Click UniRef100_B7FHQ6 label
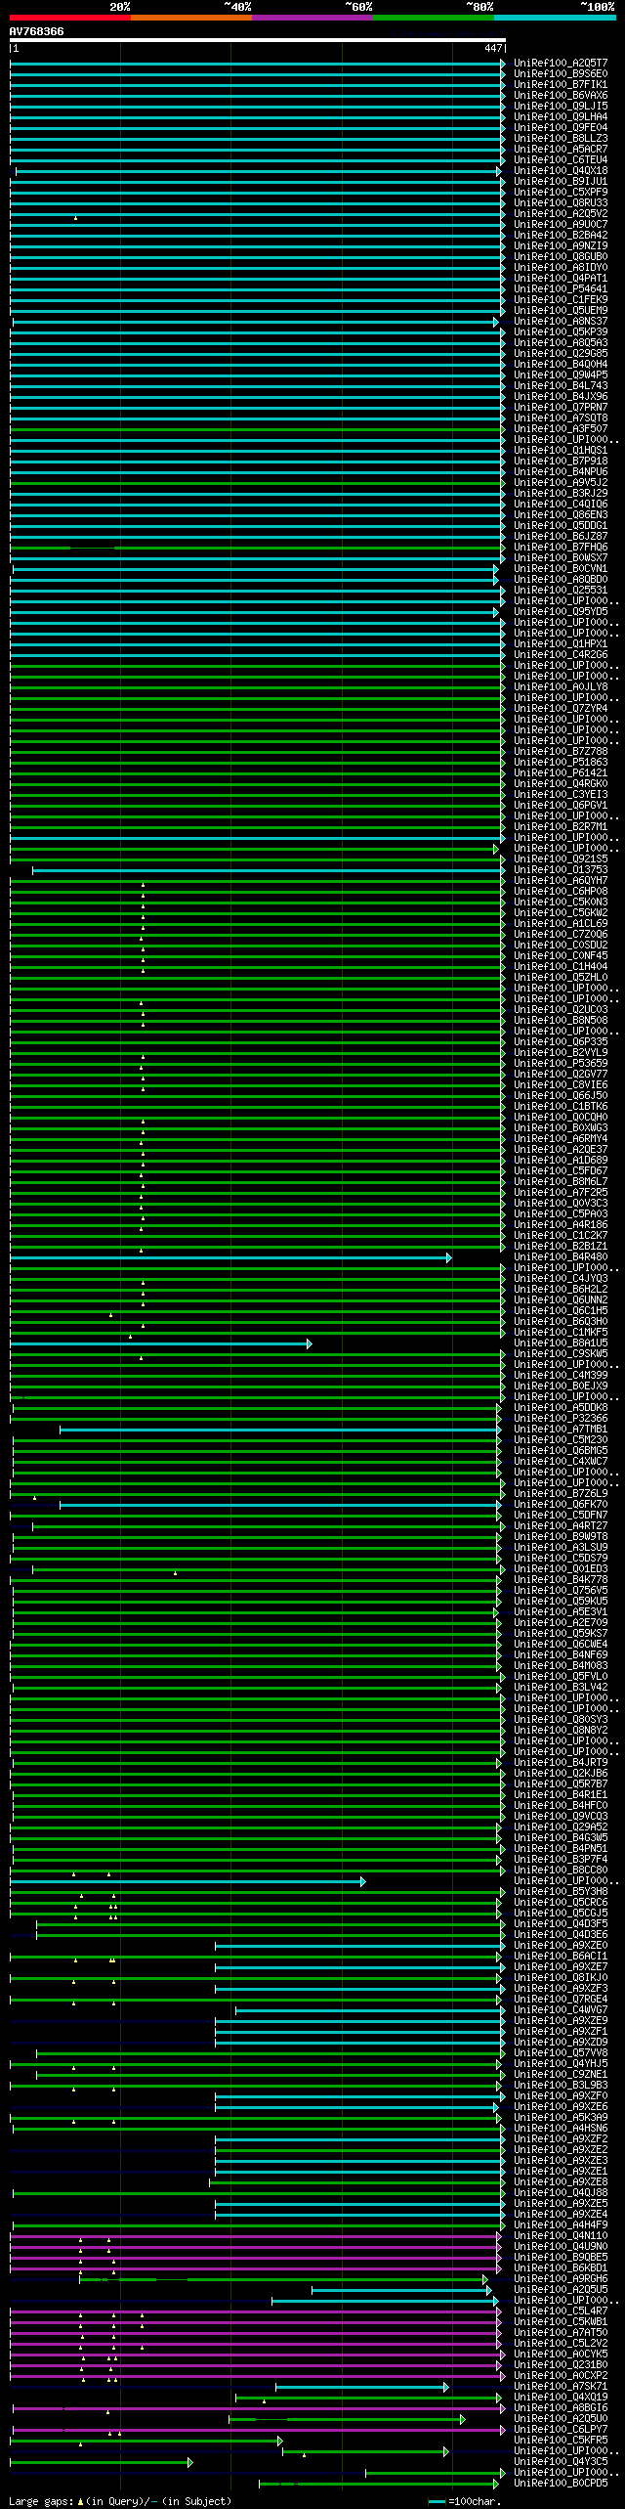 [x=561, y=548]
